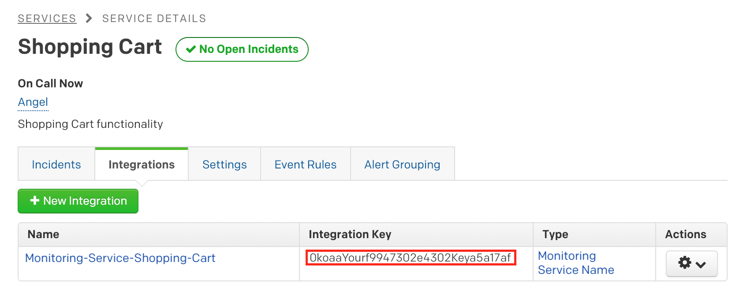The image size is (747, 299).
Task: Click the Integration Key column header
Action: click(x=350, y=234)
